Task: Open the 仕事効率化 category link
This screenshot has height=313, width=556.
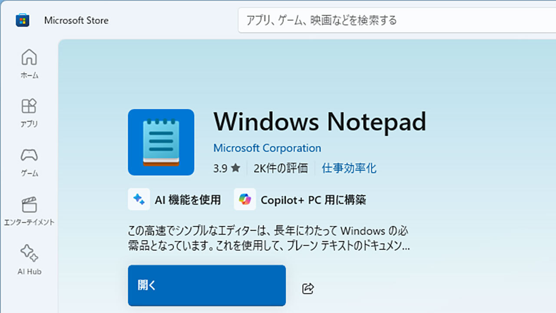Action: click(x=349, y=168)
